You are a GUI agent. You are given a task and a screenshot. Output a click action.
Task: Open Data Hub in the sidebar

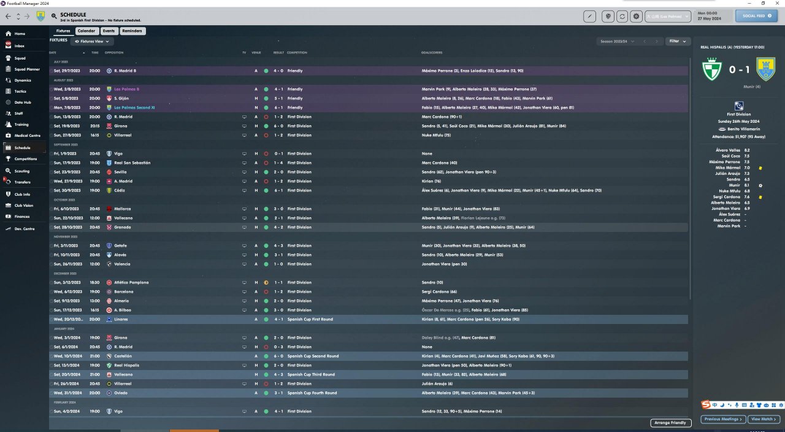tap(23, 102)
